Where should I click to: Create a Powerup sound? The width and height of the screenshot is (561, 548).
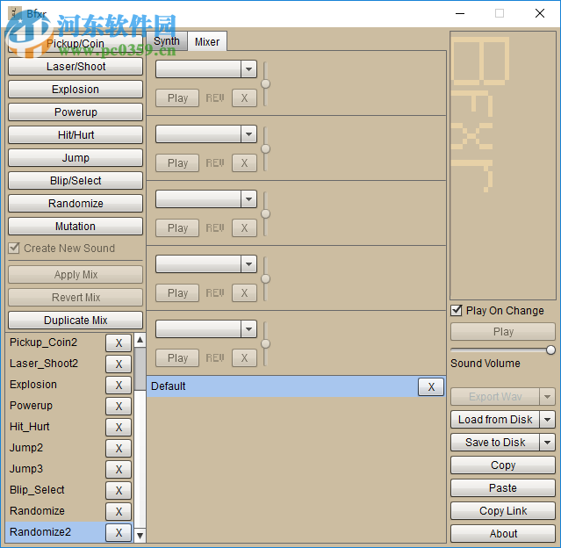pyautogui.click(x=76, y=112)
